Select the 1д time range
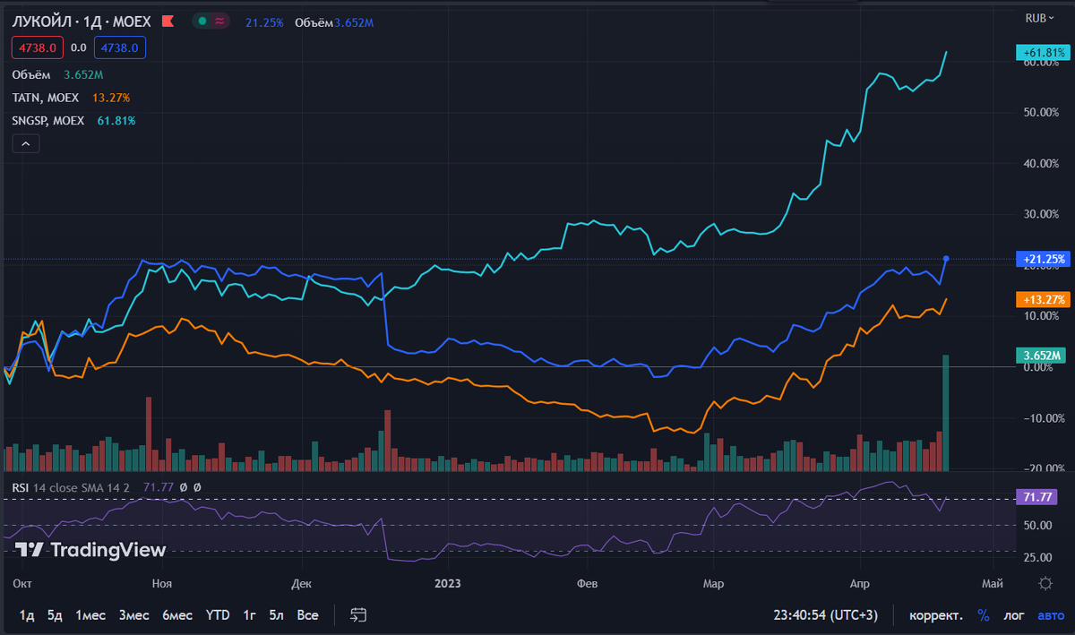Screen dimensions: 1075x635 [27, 615]
